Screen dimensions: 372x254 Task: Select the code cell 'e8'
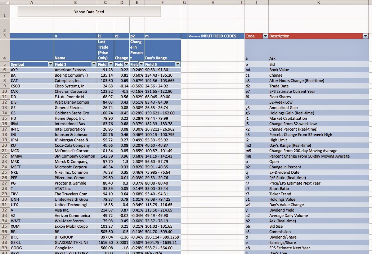point(256,248)
